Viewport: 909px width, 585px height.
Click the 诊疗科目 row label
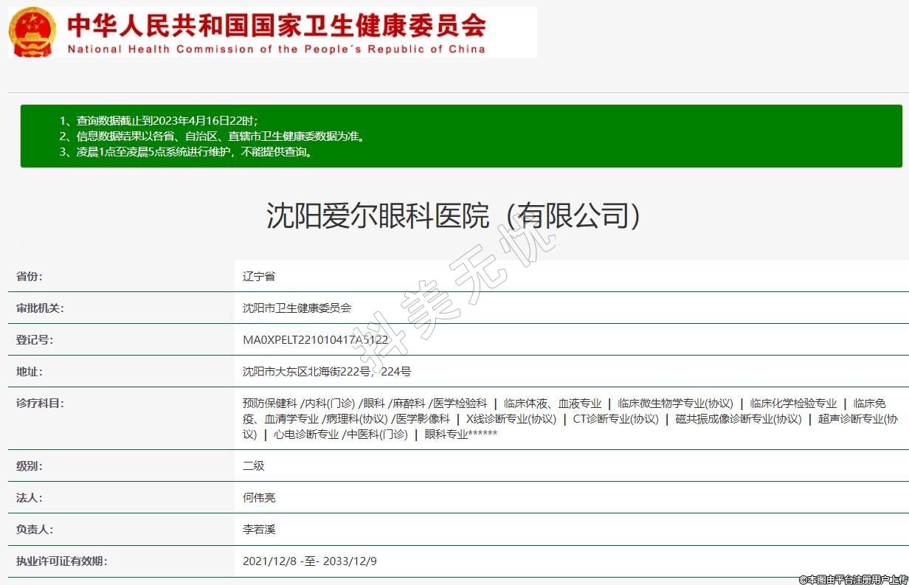(40, 404)
